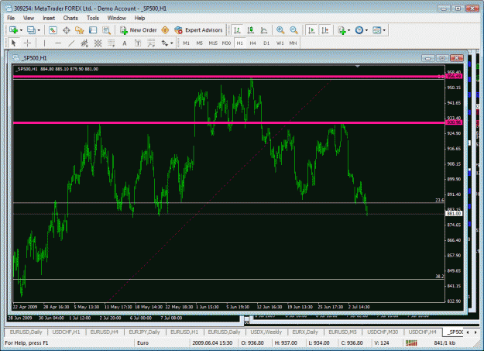Expand the Templates dropdown arrow
Image resolution: width=484 pixels, height=351 pixels.
pos(384,30)
